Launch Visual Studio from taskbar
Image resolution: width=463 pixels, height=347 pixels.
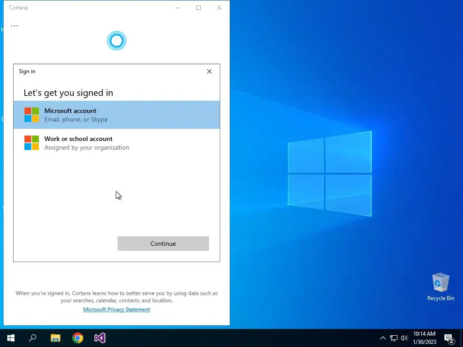pos(100,338)
